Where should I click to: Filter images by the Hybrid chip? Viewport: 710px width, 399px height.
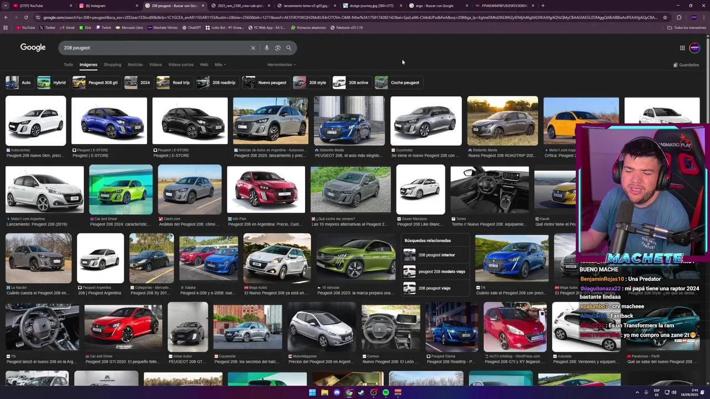[52, 83]
